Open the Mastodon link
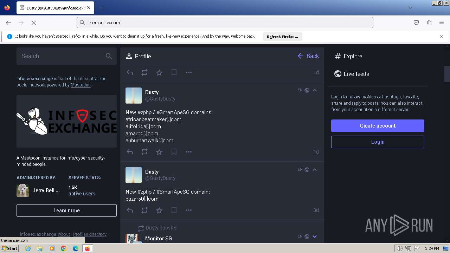Image resolution: width=450 pixels, height=253 pixels. 81,85
